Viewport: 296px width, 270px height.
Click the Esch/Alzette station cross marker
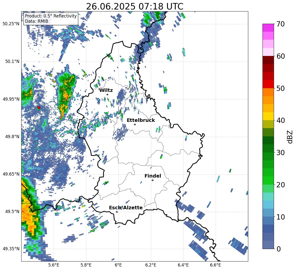[x=117, y=212]
